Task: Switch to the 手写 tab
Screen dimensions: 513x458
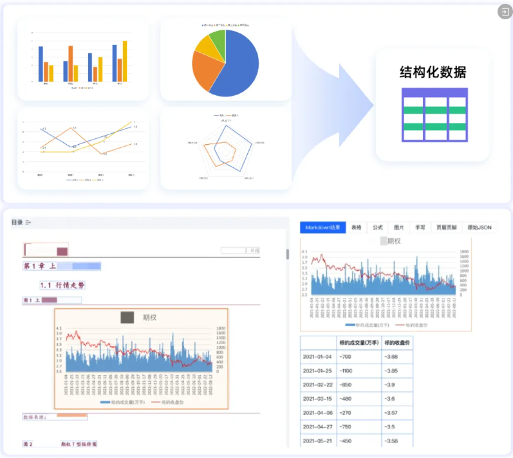Action: 420,228
